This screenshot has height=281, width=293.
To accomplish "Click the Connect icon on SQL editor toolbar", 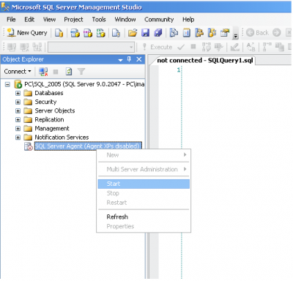I will [x=12, y=47].
